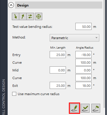Click the upward arrow design icon
This screenshot has width=107, height=115.
(x=23, y=16)
